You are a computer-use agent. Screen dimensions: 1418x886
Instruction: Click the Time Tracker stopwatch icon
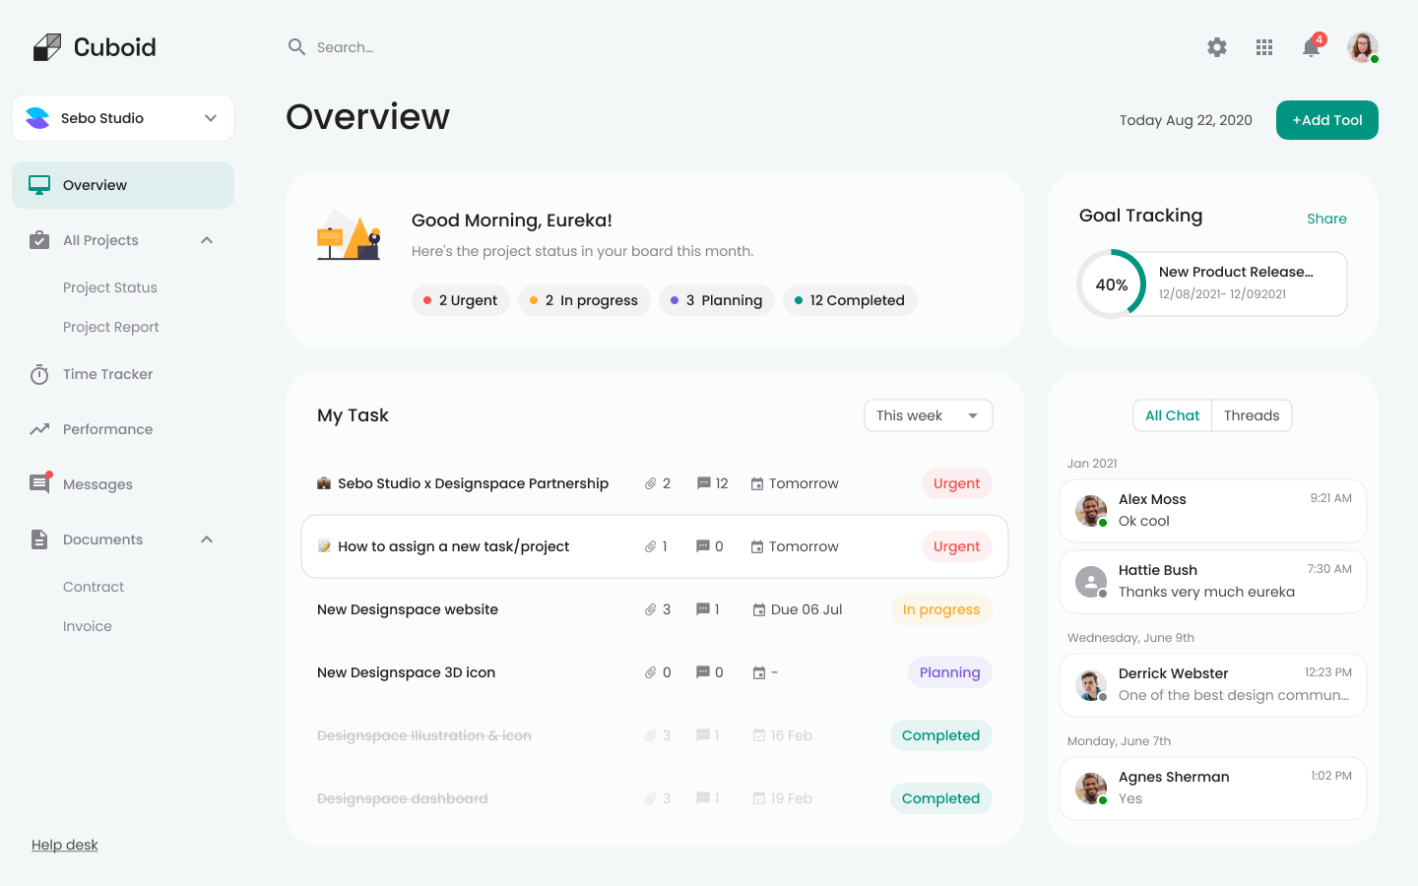[x=39, y=375]
